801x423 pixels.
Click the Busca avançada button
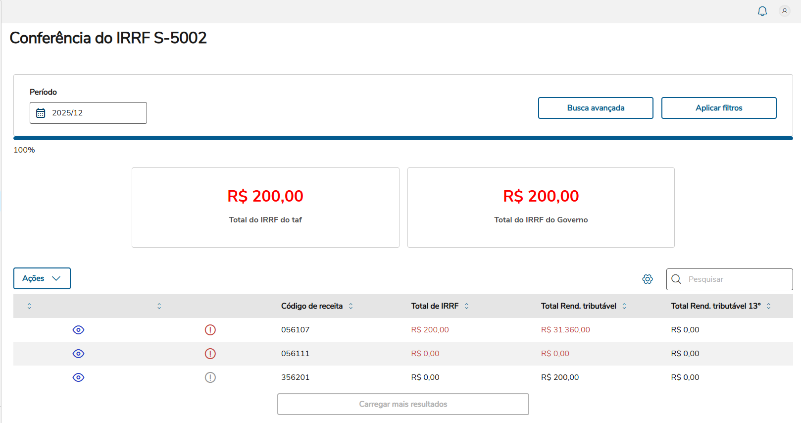coord(596,108)
